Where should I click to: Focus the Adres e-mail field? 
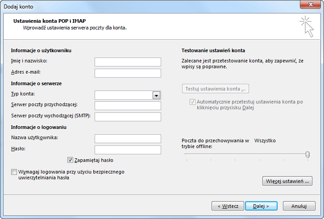point(128,73)
